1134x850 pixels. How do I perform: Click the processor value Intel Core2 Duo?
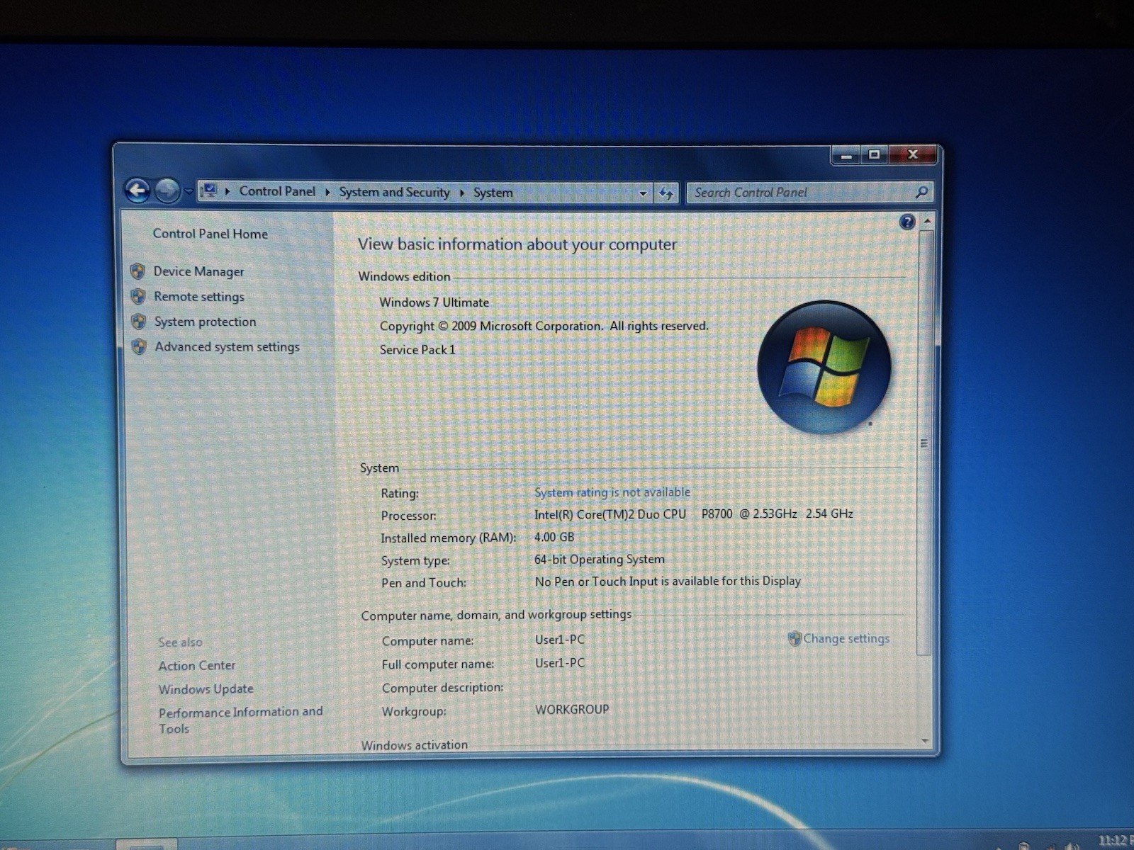694,514
